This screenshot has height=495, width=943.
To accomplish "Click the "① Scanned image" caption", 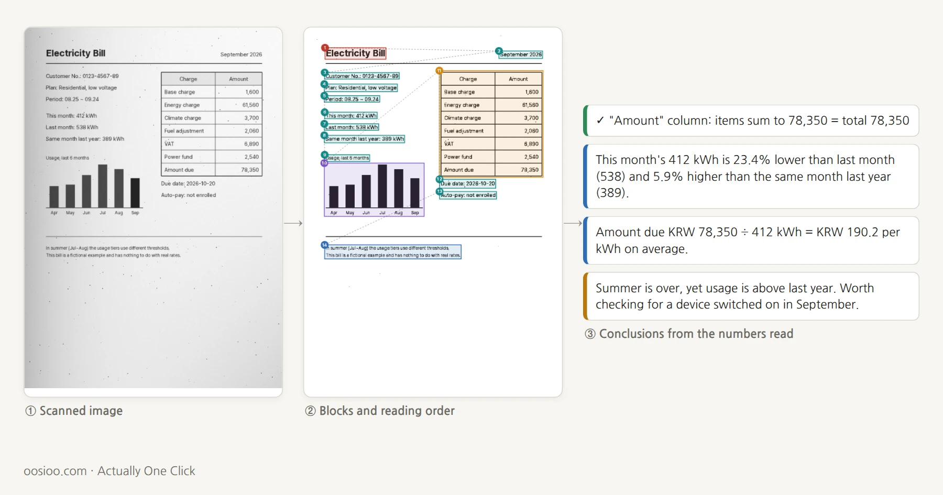I will pyautogui.click(x=74, y=411).
